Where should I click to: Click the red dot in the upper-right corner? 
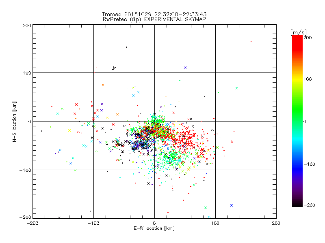[x=251, y=42]
